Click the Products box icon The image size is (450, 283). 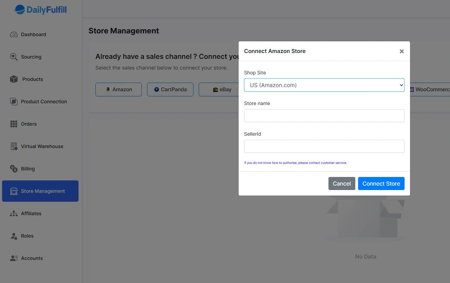[14, 79]
